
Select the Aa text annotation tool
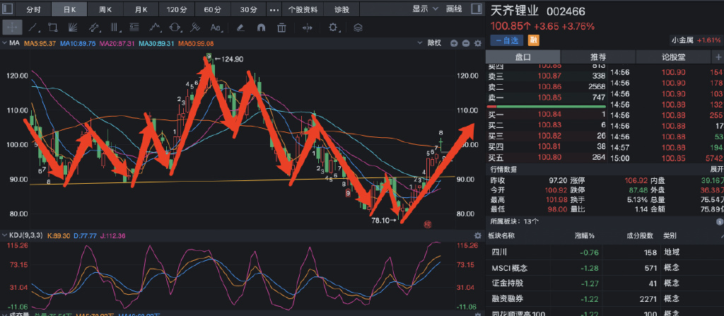[x=216, y=28]
